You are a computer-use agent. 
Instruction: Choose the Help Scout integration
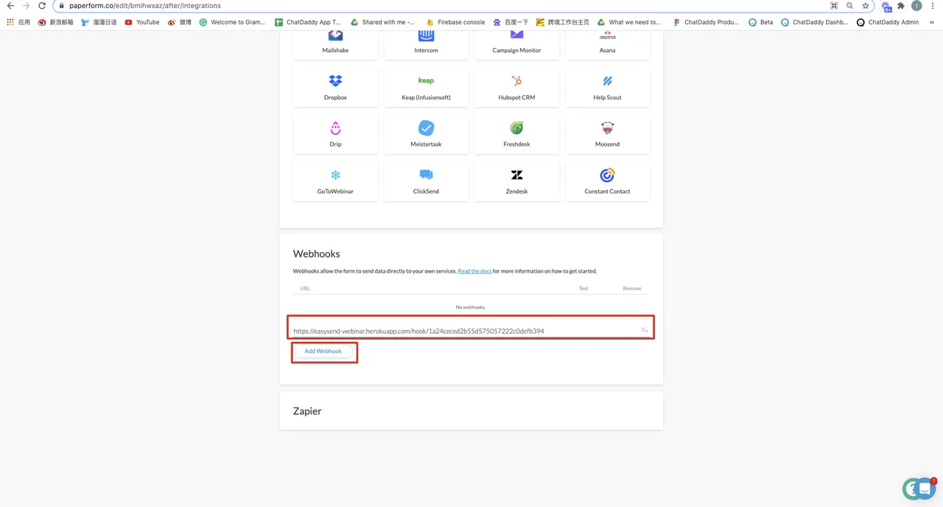click(x=607, y=87)
